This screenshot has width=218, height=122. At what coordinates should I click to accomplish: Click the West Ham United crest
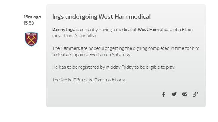31,39
